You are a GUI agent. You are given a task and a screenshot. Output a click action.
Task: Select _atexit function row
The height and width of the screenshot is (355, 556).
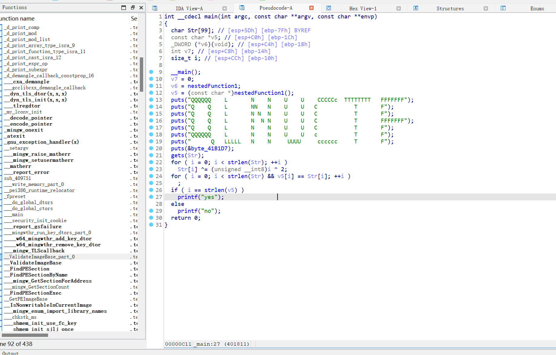(x=15, y=136)
